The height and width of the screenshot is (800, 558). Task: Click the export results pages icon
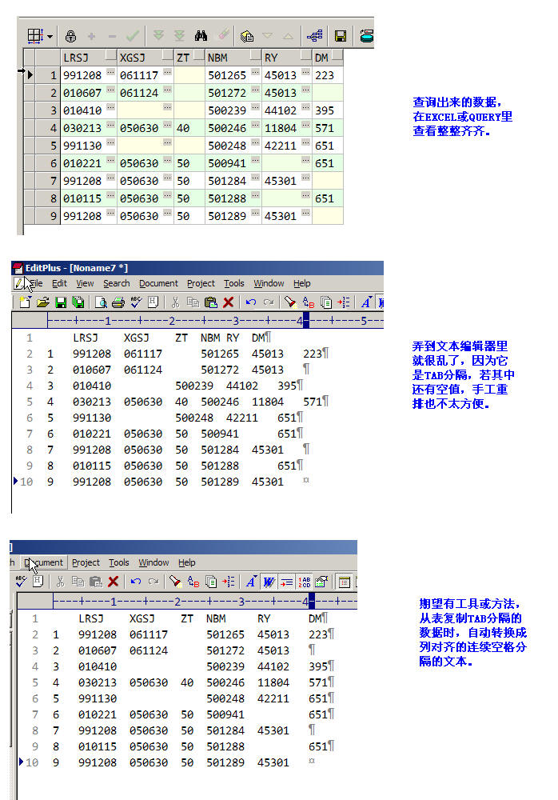247,36
